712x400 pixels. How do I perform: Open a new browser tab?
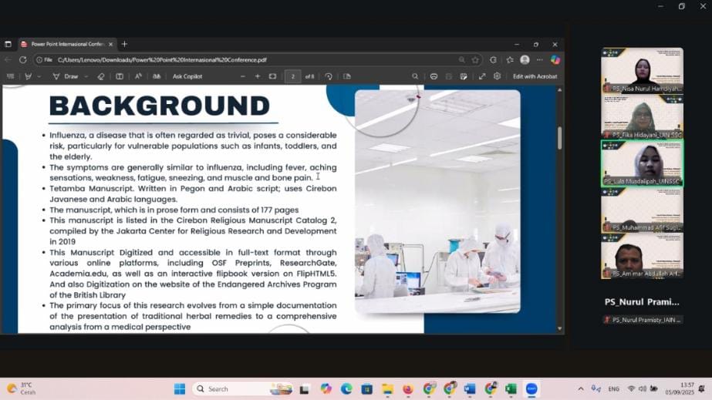(124, 44)
